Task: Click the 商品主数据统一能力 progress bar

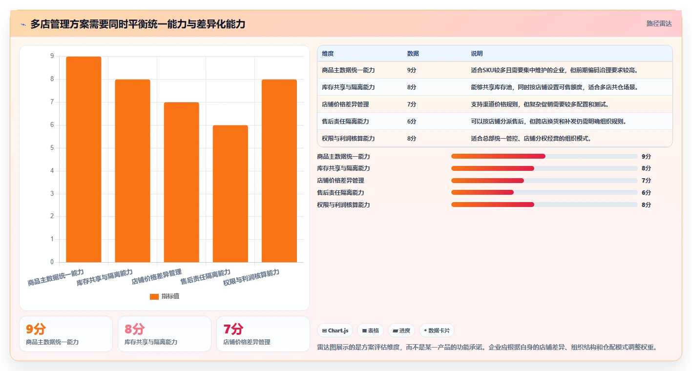Action: click(x=545, y=156)
